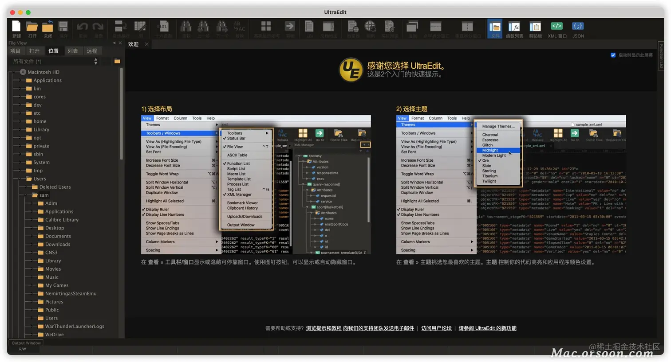Click the go to arrow icon
Viewport: 671px width, 362px height.
click(290, 26)
